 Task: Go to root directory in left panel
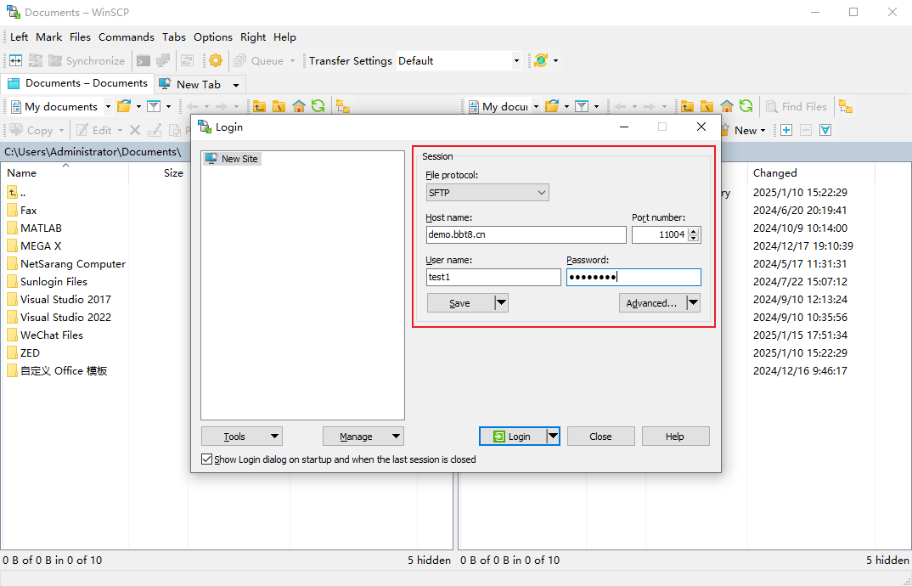pos(279,106)
